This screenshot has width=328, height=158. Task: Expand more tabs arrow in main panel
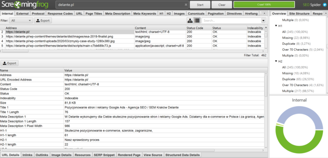[265, 13]
